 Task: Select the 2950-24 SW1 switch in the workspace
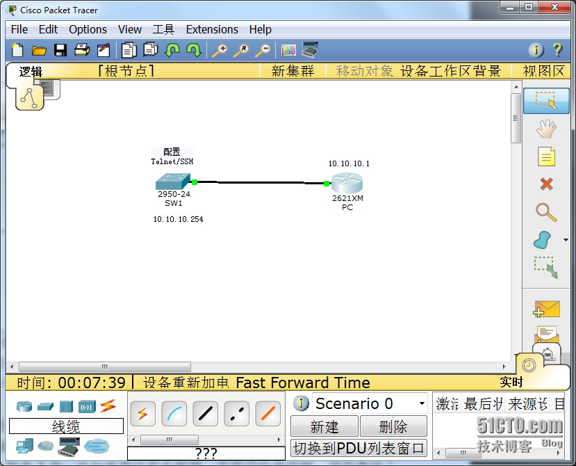(x=172, y=182)
